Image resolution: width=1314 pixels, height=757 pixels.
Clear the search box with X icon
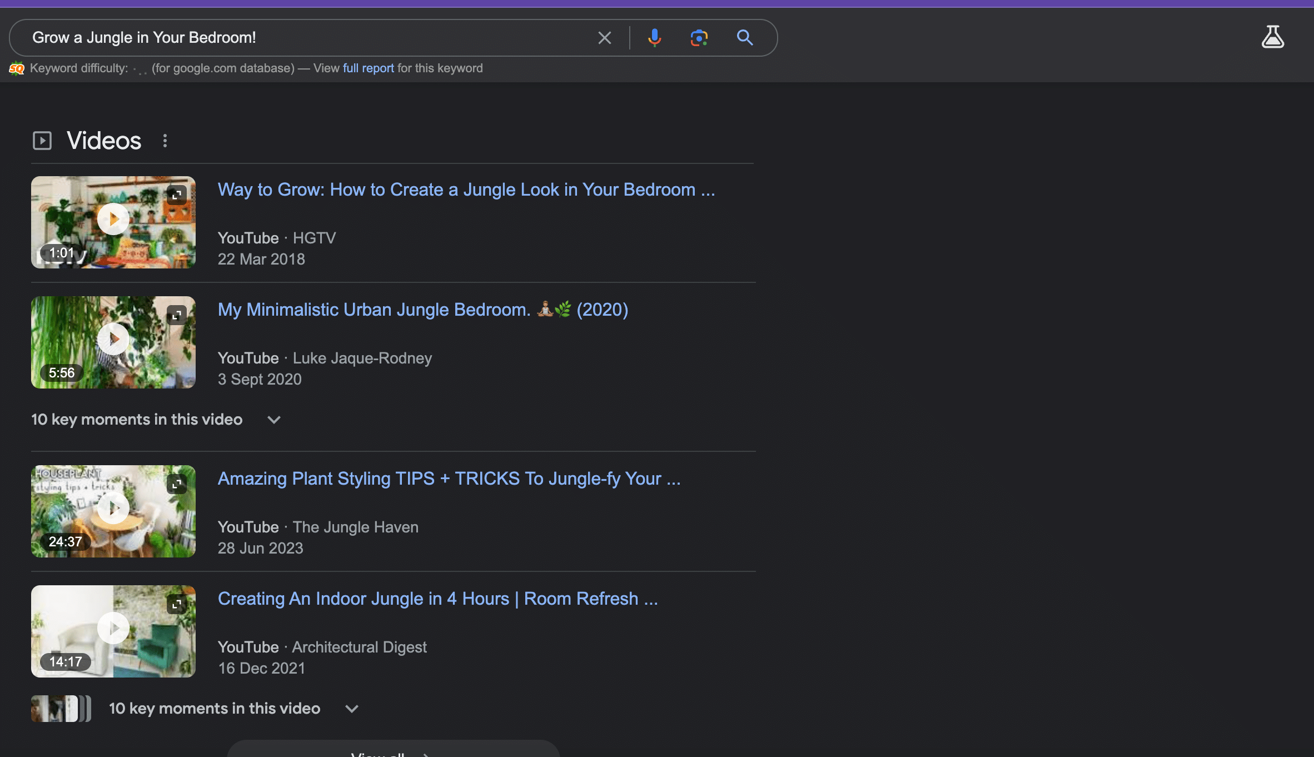(604, 38)
